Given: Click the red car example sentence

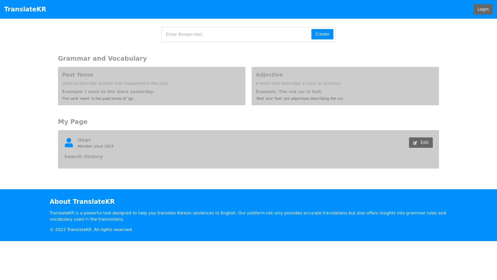Looking at the screenshot, I should [289, 92].
